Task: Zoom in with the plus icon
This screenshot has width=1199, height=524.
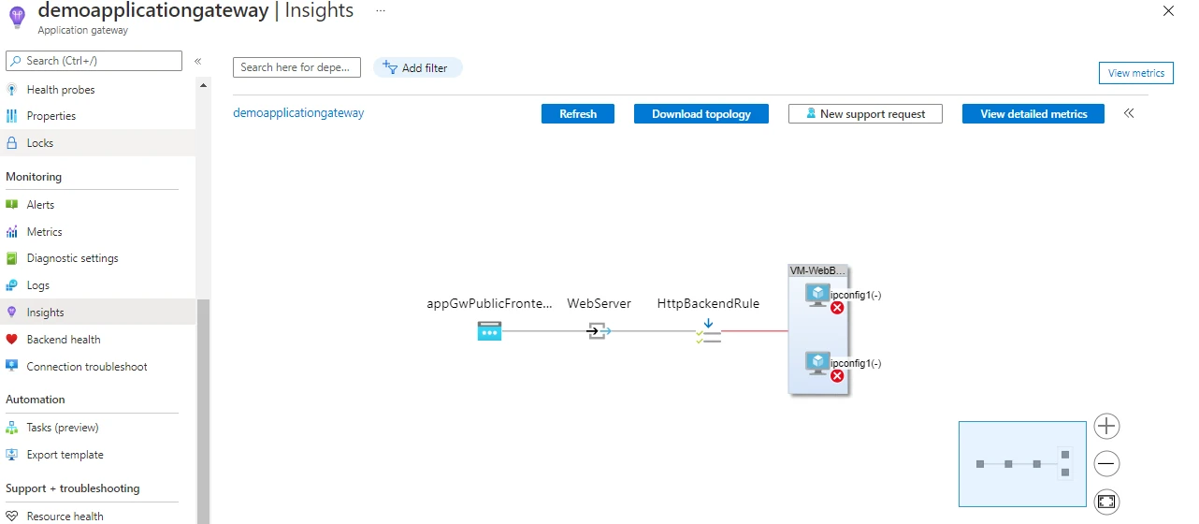Action: 1106,427
